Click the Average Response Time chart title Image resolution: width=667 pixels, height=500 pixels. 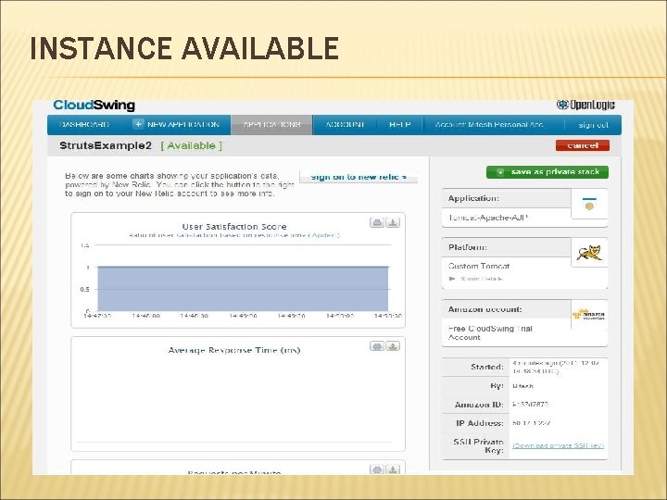pyautogui.click(x=234, y=350)
